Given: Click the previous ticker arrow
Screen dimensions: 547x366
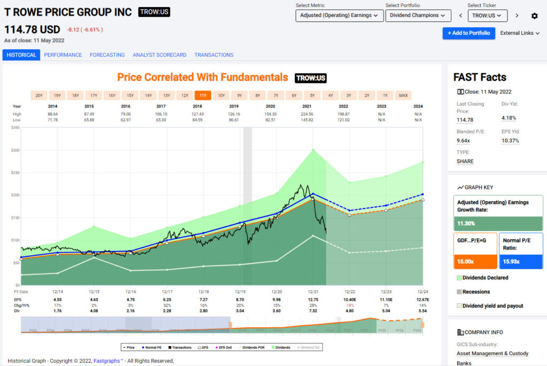Looking at the screenshot, I should pos(460,16).
